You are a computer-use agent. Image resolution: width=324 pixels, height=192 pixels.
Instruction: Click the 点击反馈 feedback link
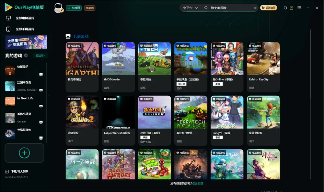[x=198, y=184]
